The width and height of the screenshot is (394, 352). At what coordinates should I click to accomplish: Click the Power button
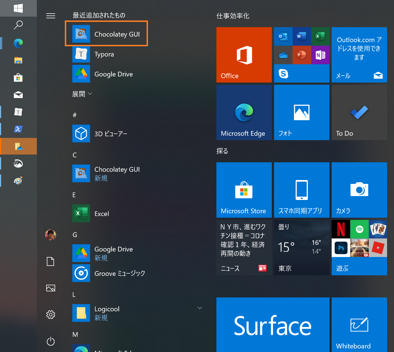pyautogui.click(x=51, y=341)
